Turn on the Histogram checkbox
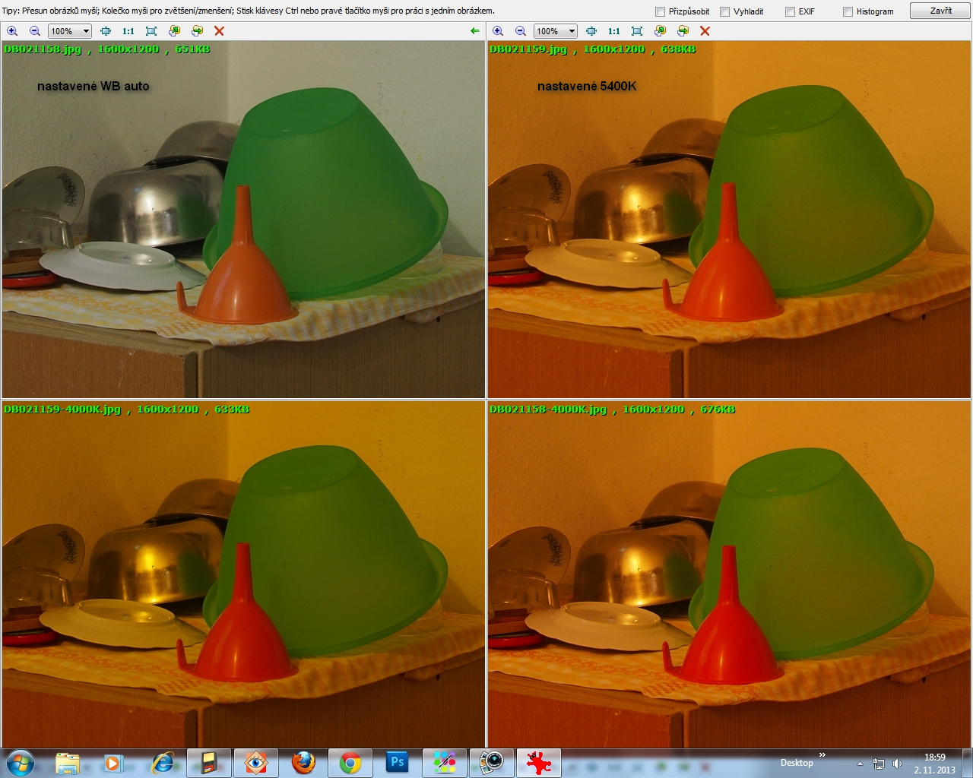973x778 pixels. point(848,11)
